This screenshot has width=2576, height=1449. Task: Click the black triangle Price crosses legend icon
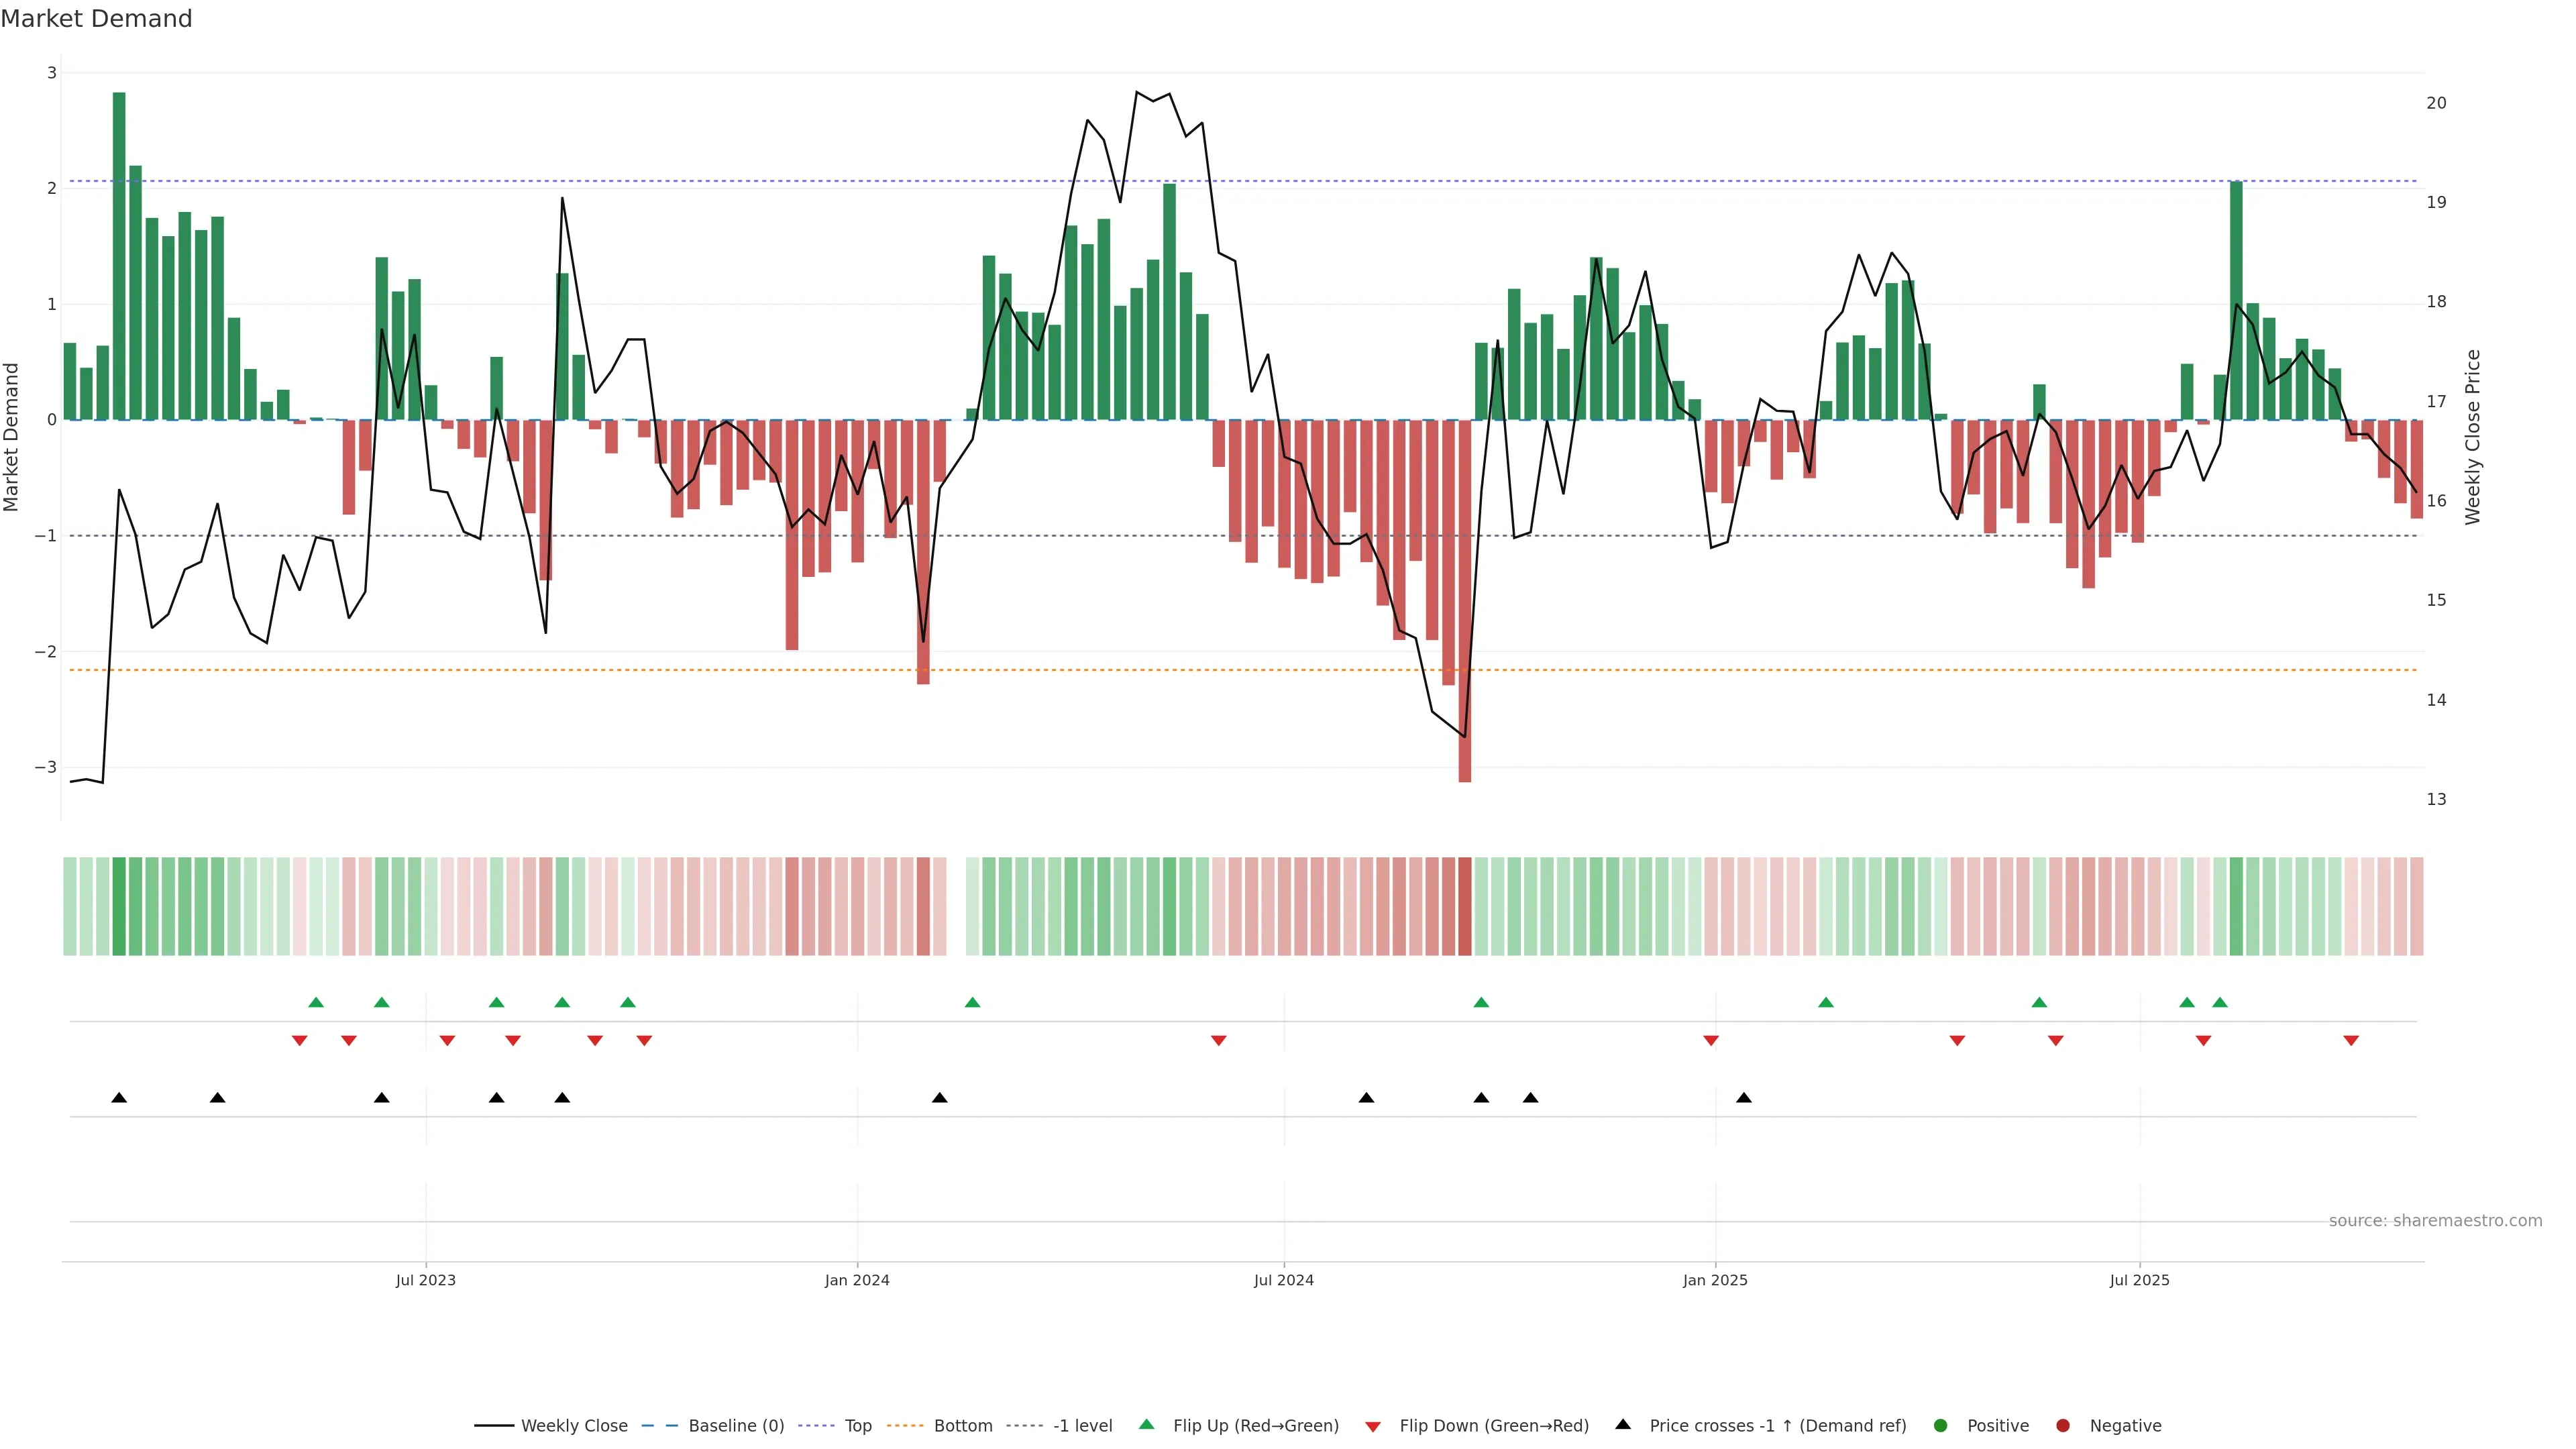pyautogui.click(x=1622, y=1424)
